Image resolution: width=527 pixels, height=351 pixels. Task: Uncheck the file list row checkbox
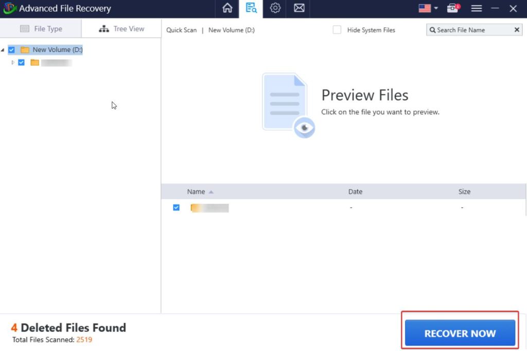[x=176, y=207]
